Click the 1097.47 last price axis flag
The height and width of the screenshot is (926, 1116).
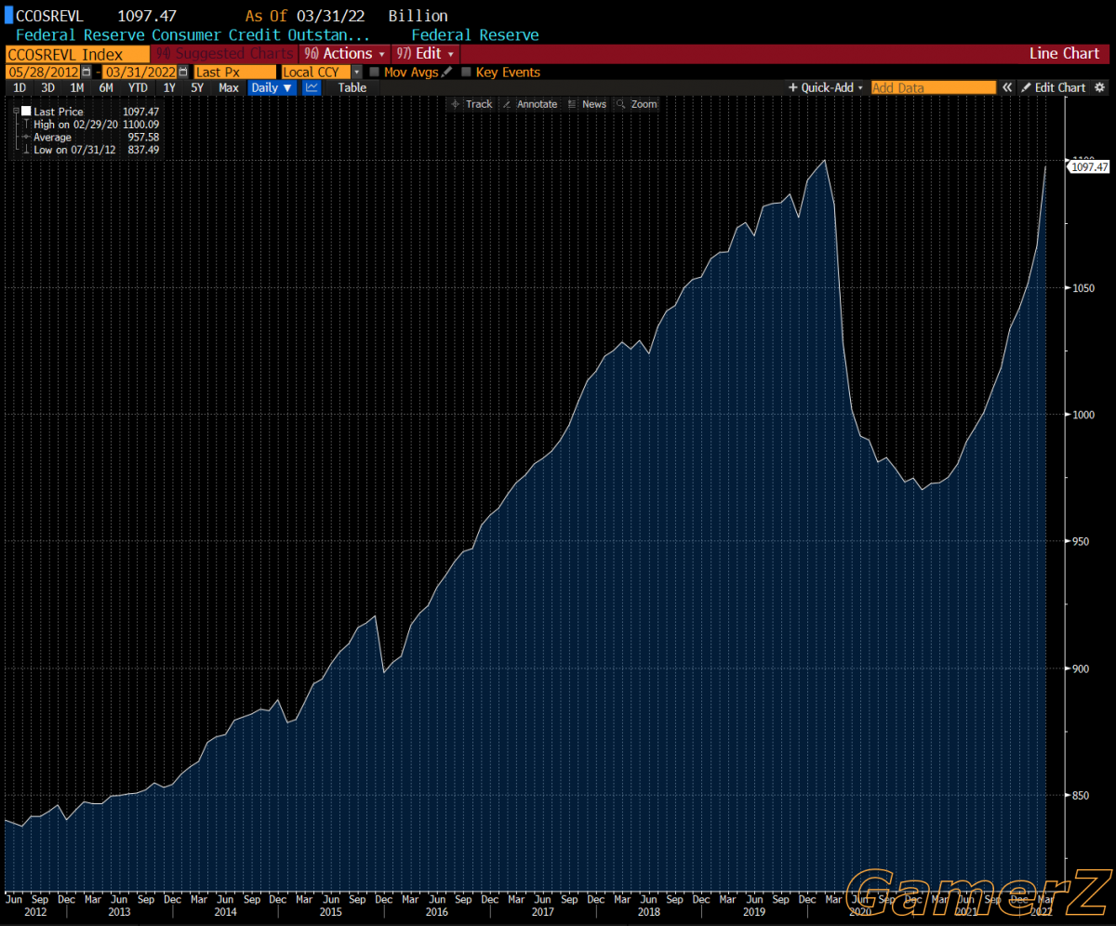pos(1088,166)
